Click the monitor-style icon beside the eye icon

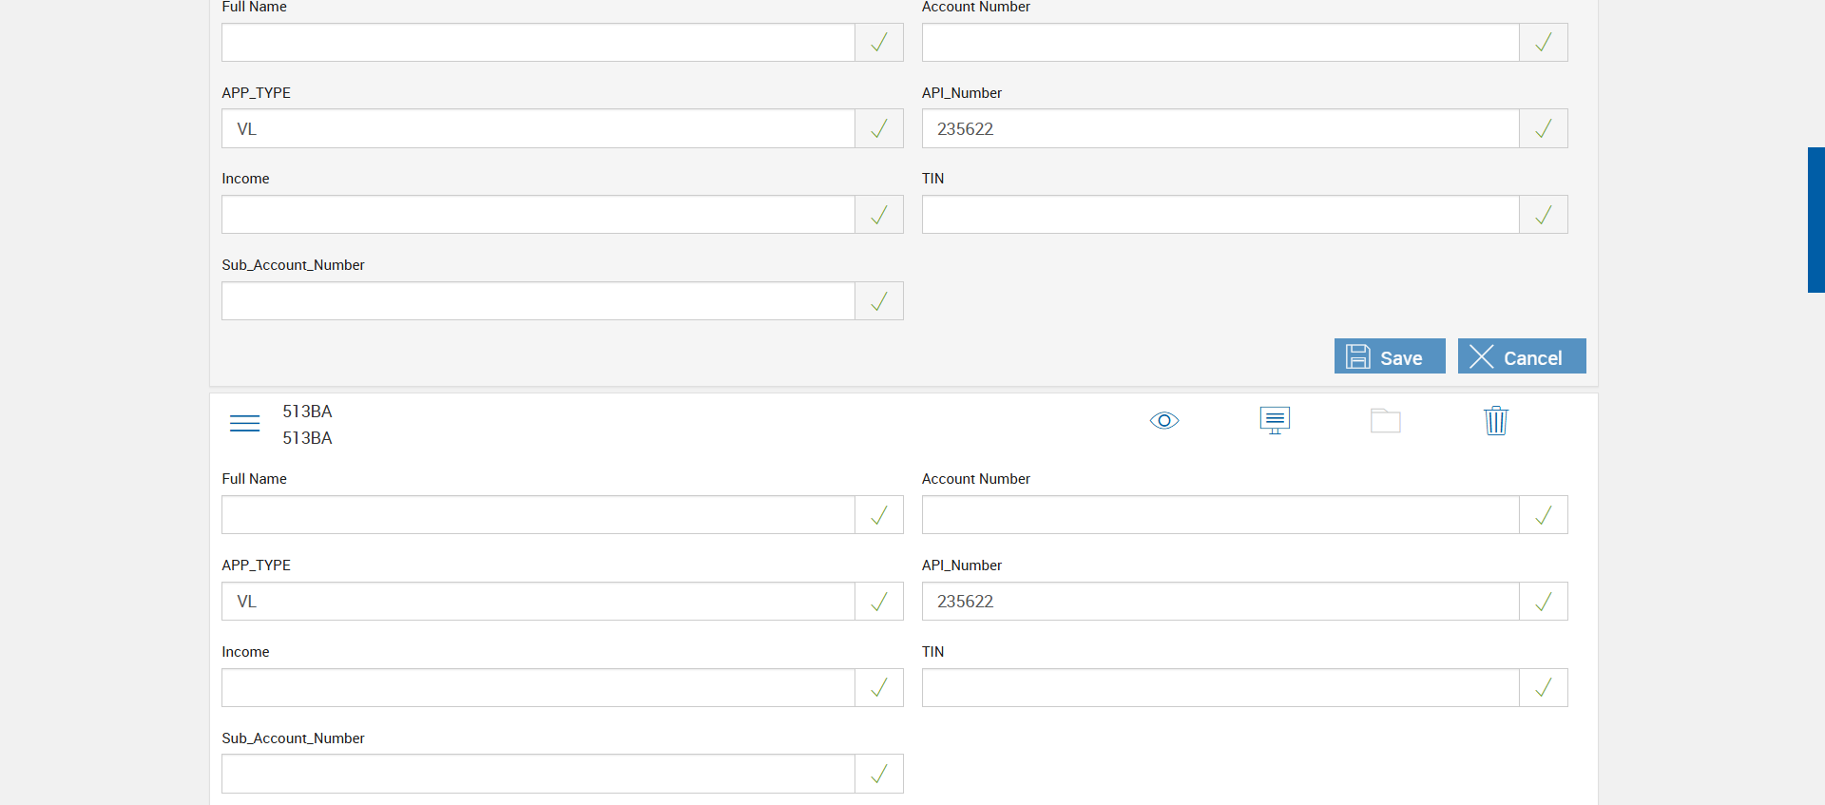click(1275, 420)
